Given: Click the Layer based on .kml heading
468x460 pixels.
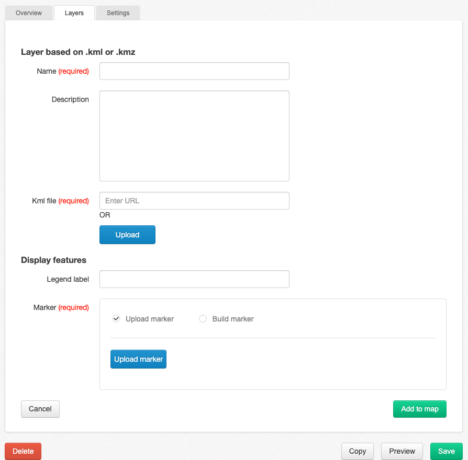Looking at the screenshot, I should coord(77,52).
